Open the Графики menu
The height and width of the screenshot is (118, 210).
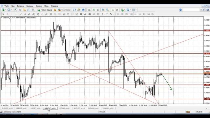[30, 6]
